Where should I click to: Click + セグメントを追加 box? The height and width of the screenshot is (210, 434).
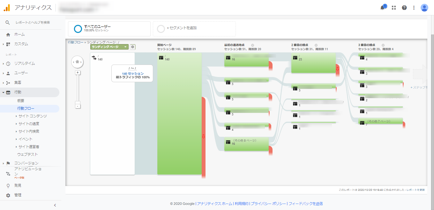[x=194, y=29]
